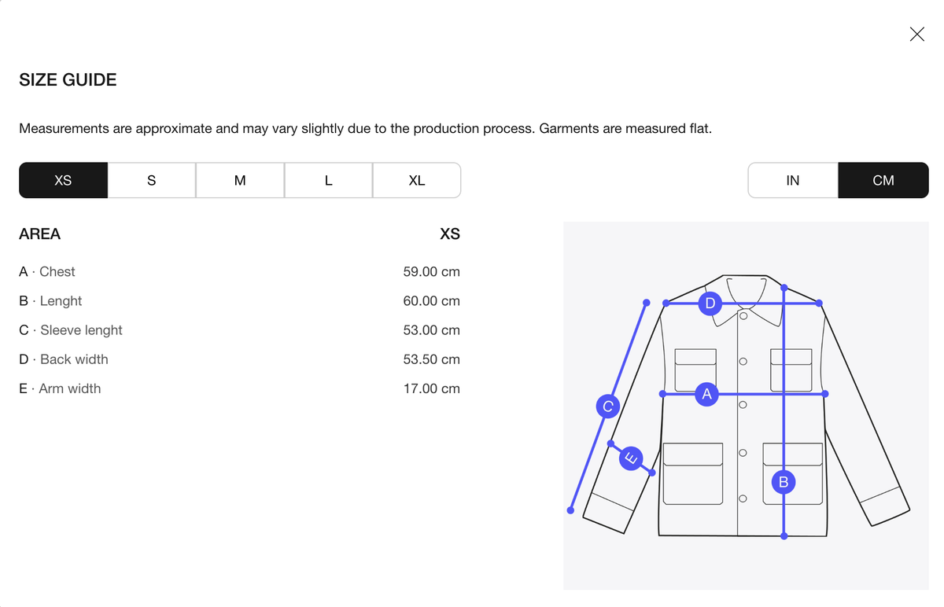Image resolution: width=944 pixels, height=607 pixels.
Task: Click the E · Arm width row
Action: click(x=239, y=388)
